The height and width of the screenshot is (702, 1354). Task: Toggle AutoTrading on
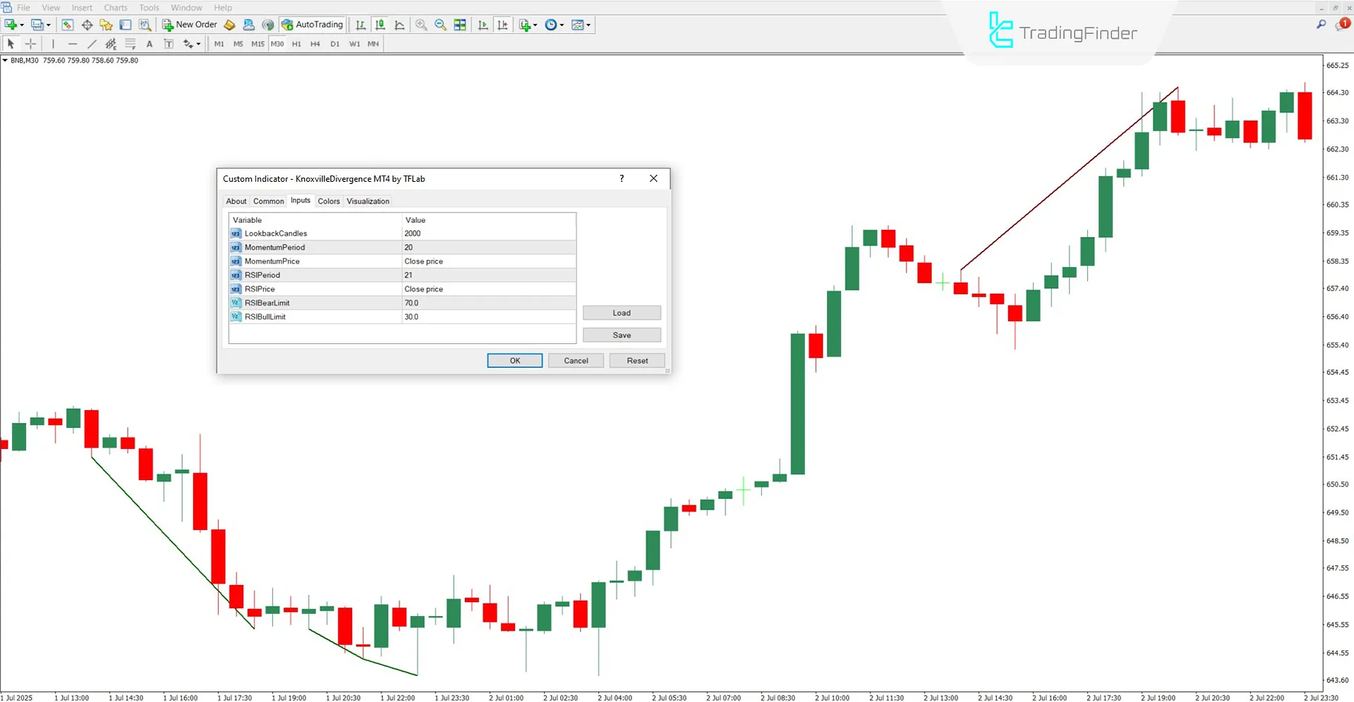312,25
